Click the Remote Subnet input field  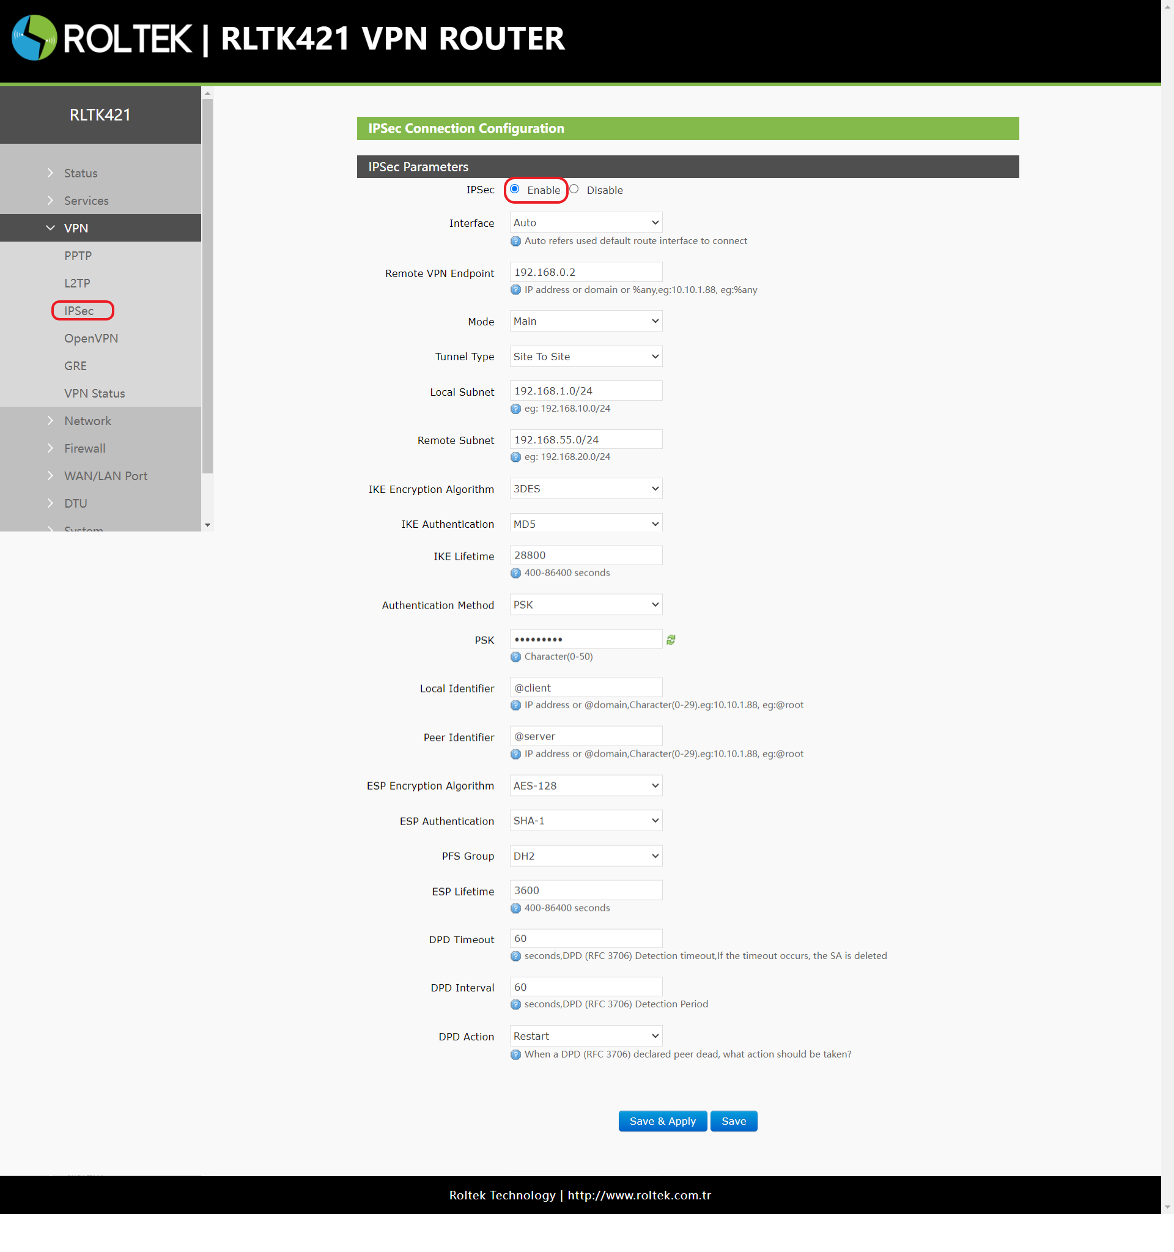(x=585, y=439)
